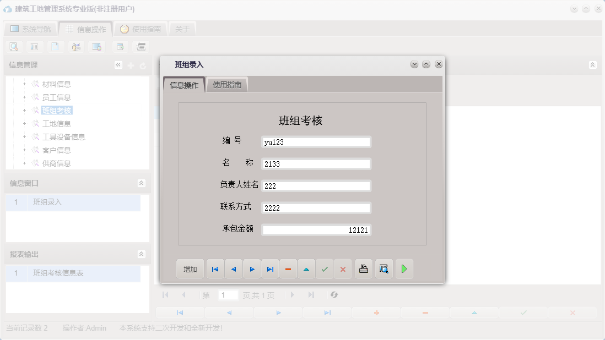Select the search toolbar icon
The width and height of the screenshot is (605, 340).
point(13,46)
